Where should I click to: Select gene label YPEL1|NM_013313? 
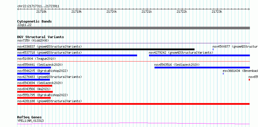[x=30, y=121]
